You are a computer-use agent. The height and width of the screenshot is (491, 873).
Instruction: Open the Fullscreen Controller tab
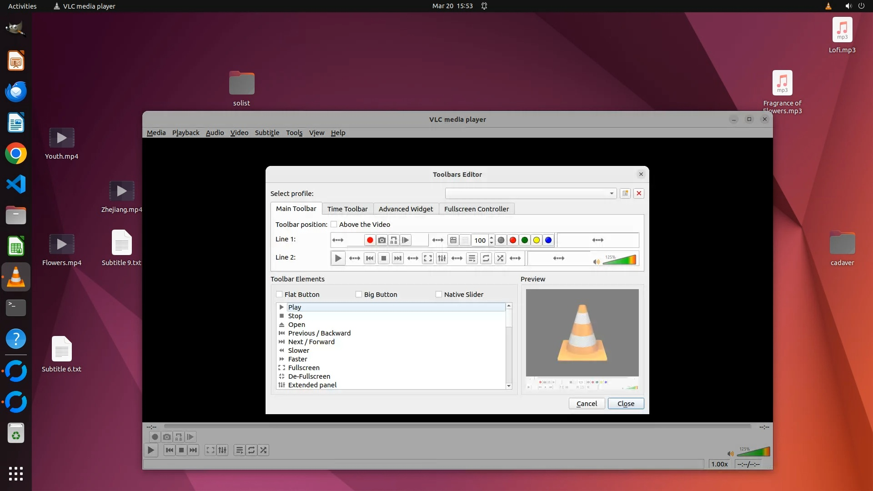pyautogui.click(x=476, y=209)
